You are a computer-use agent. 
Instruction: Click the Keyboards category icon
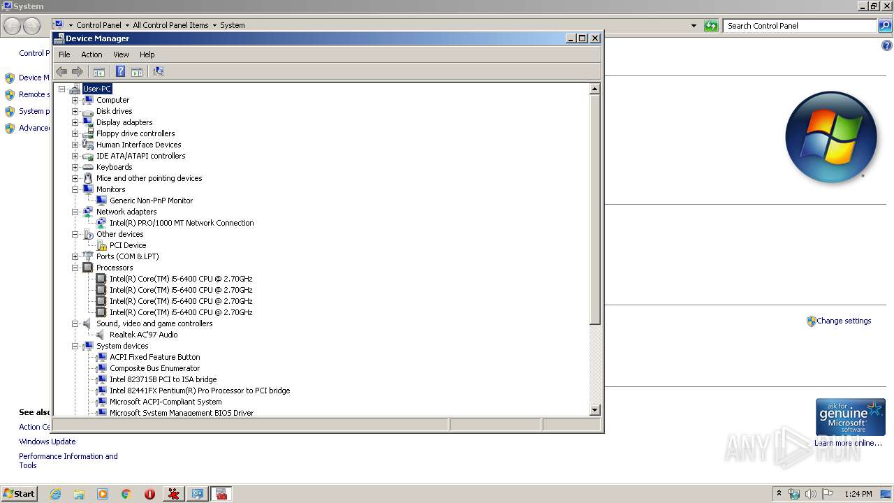[x=88, y=167]
